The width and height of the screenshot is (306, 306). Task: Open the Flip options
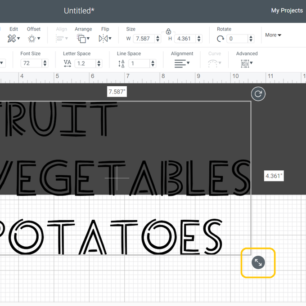pos(105,39)
